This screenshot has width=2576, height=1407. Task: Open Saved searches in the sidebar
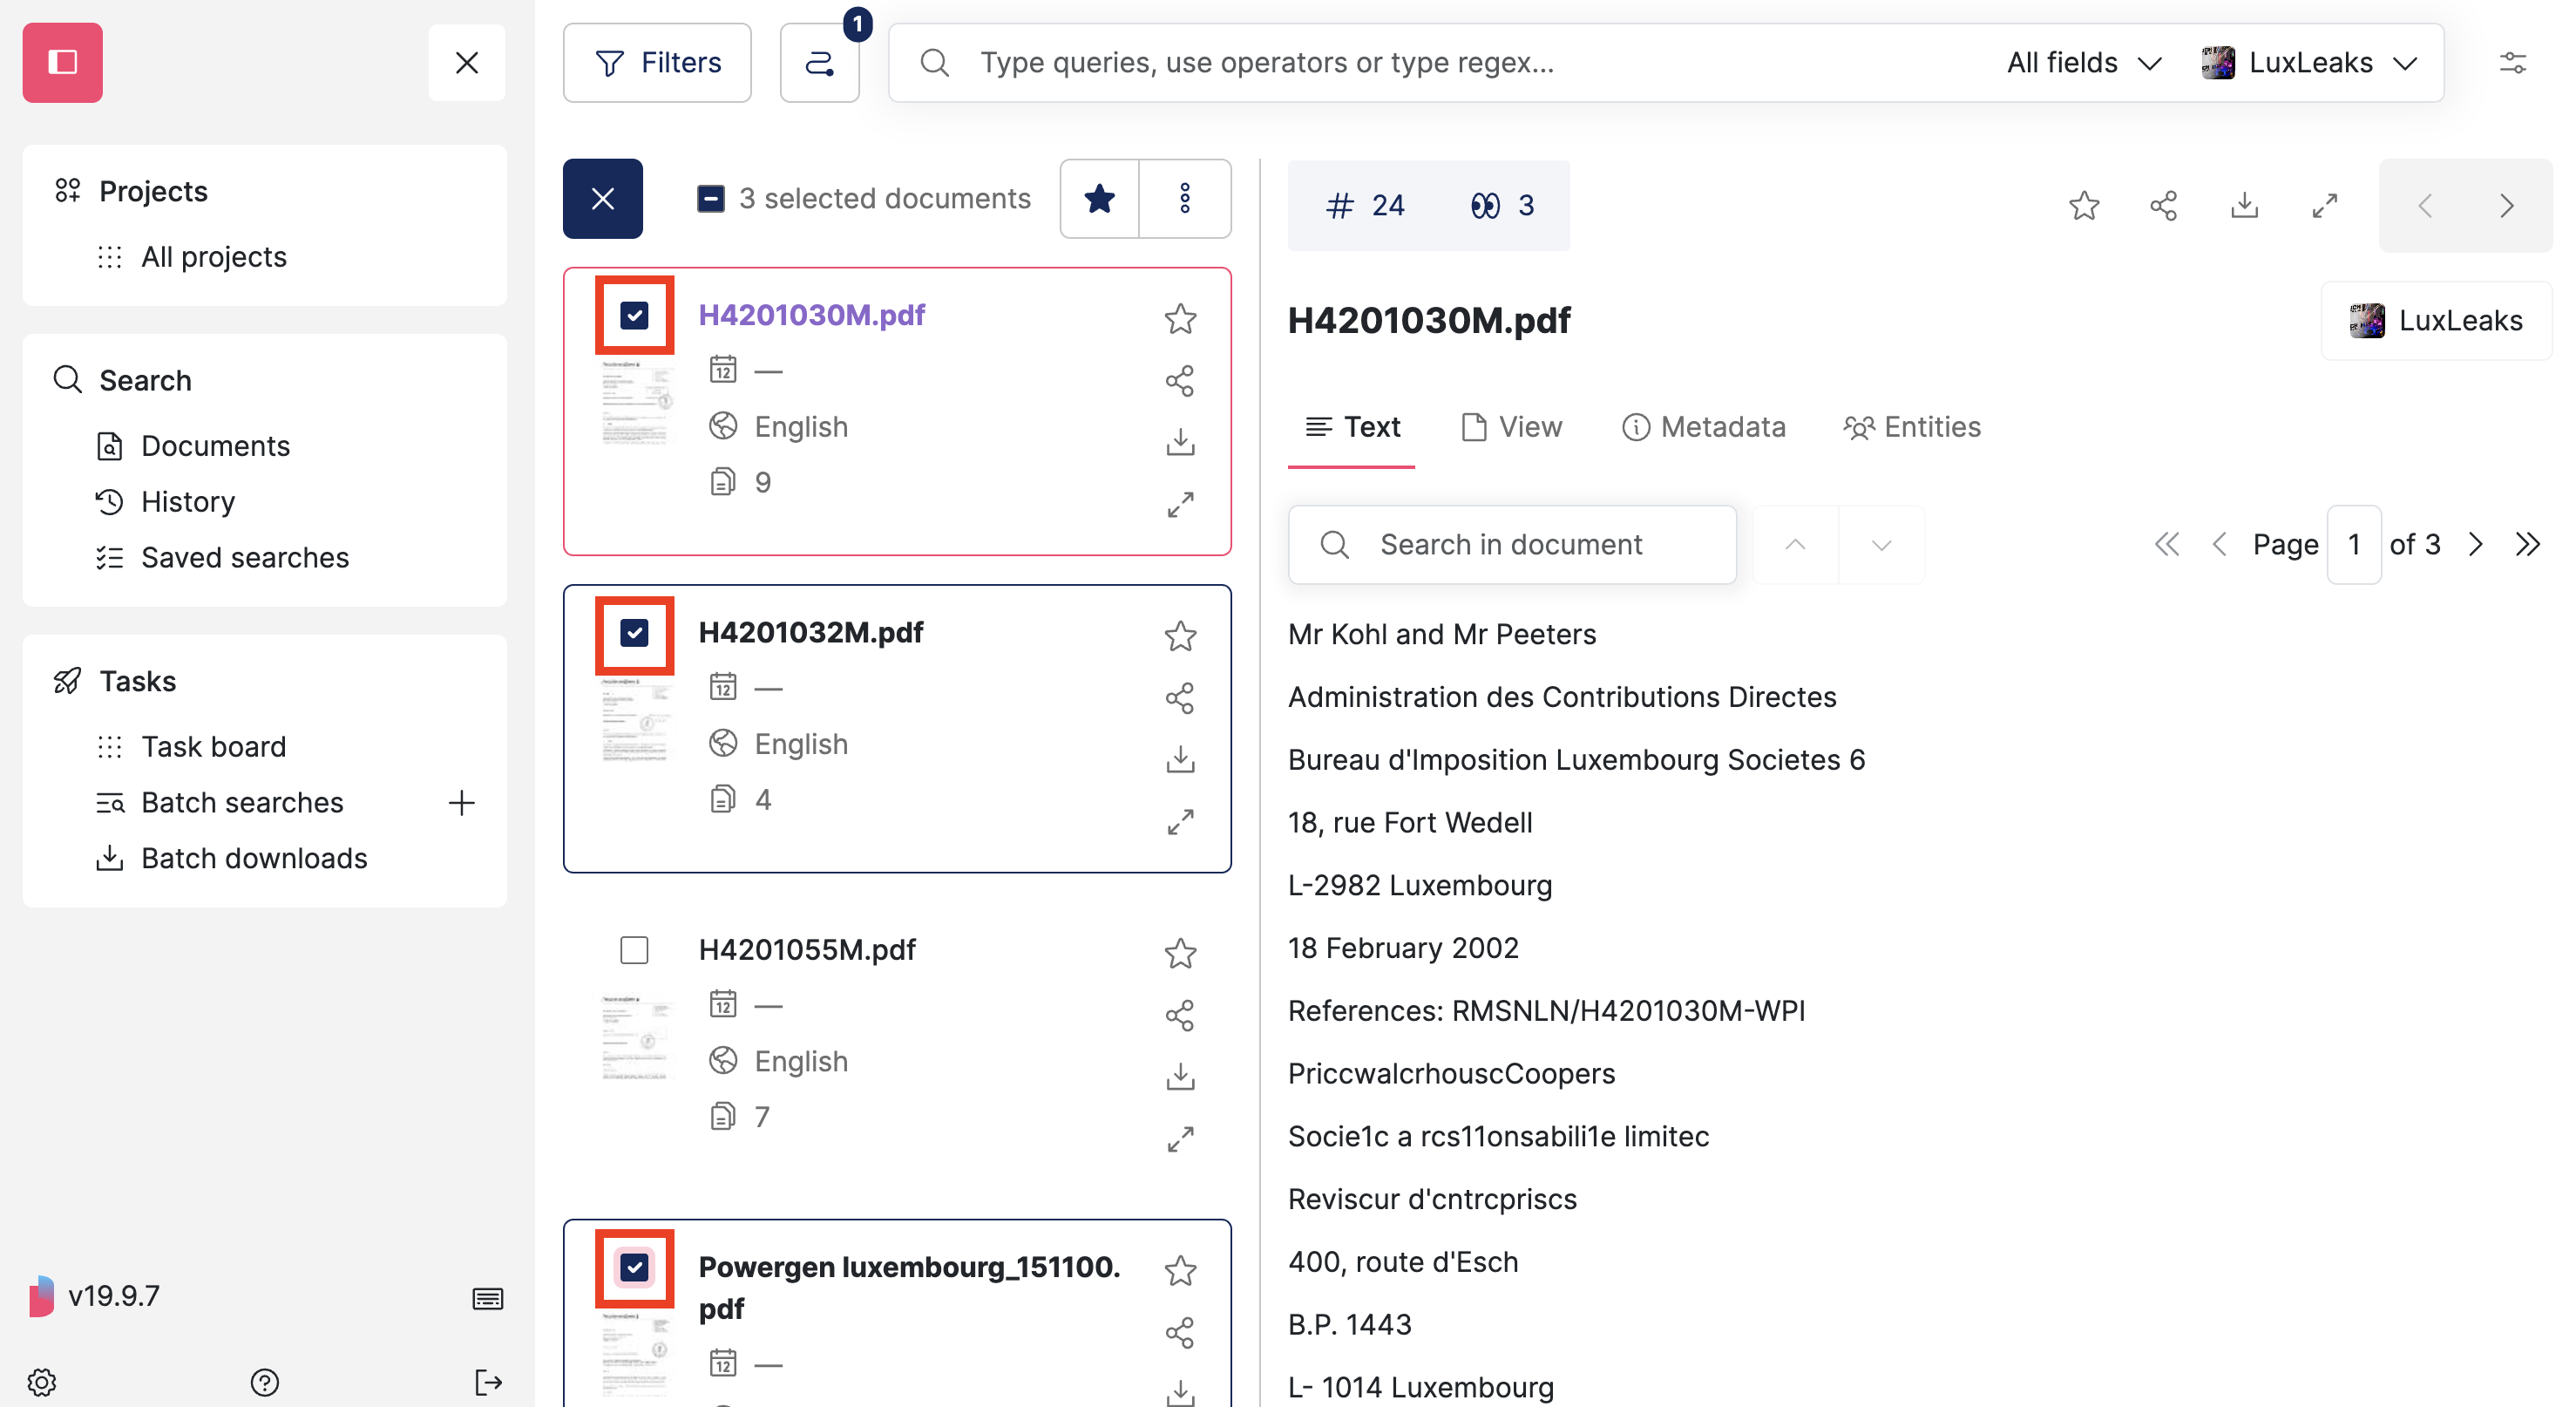tap(244, 557)
